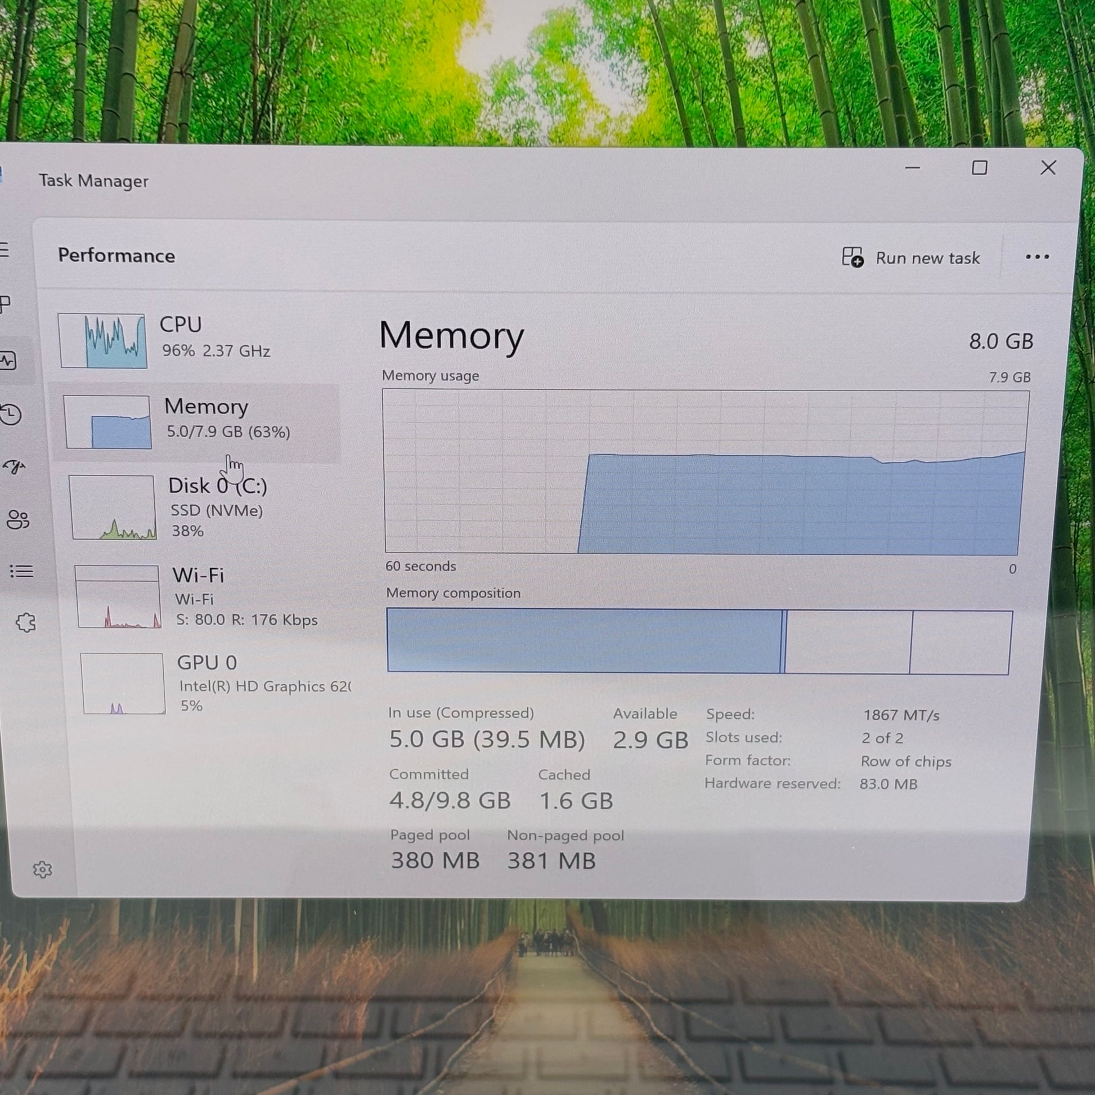This screenshot has width=1095, height=1095.
Task: Click the in-use segment of Memory composition bar
Action: 584,640
